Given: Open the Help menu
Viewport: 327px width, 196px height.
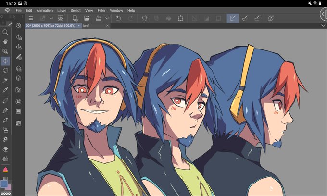Looking at the screenshot, I should coord(131,10).
